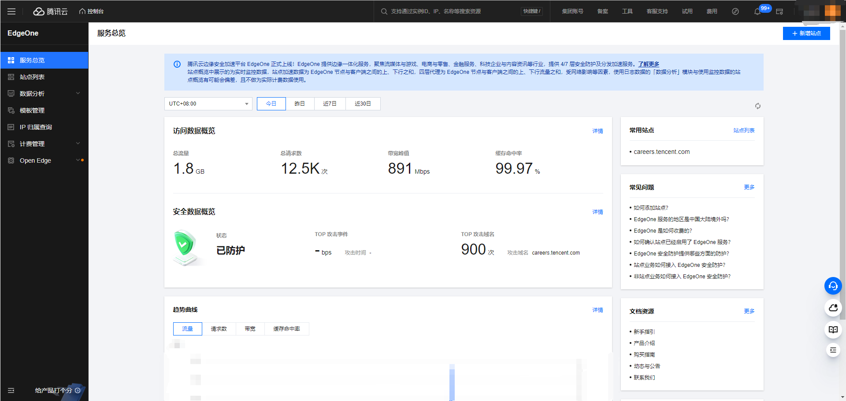Open IP 归属查询 in the sidebar
The height and width of the screenshot is (401, 846).
coord(44,127)
